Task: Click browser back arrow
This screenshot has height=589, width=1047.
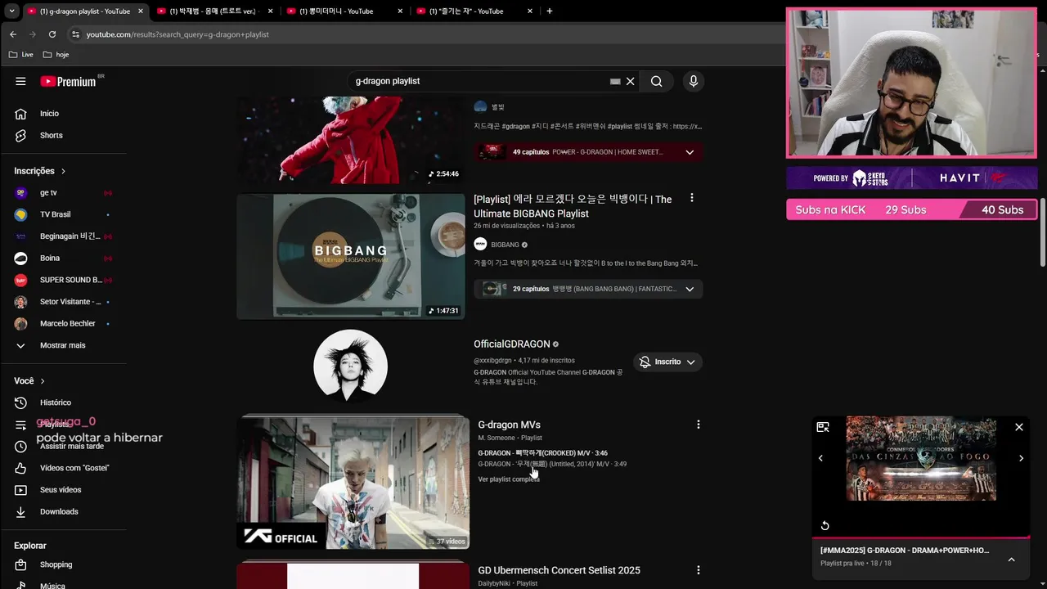Action: coord(12,34)
